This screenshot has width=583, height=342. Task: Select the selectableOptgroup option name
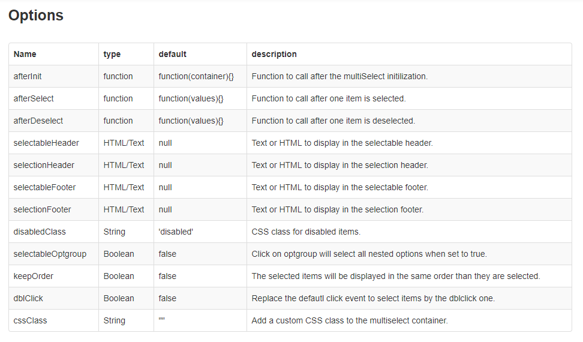pyautogui.click(x=50, y=254)
